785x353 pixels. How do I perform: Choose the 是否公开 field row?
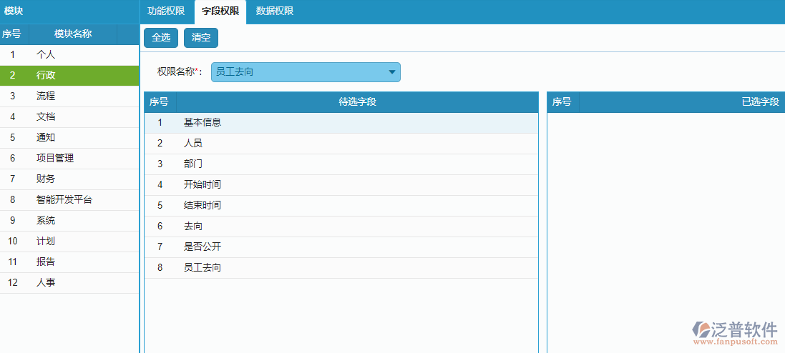click(341, 247)
